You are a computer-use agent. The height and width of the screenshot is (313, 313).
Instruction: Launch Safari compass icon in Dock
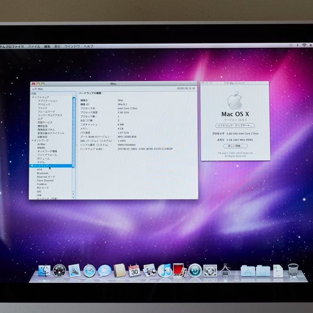(89, 271)
